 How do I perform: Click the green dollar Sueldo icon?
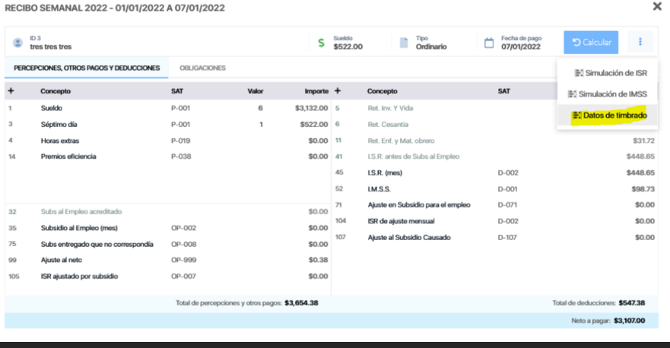[322, 43]
